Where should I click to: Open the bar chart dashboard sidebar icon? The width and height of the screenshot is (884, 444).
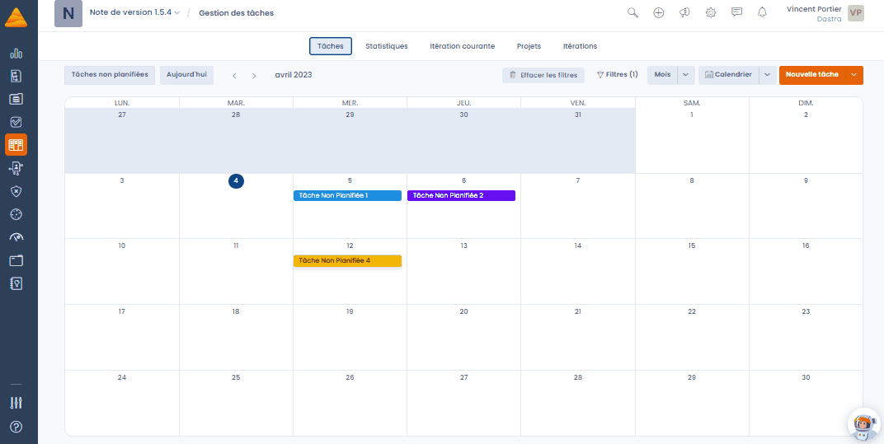[16, 54]
